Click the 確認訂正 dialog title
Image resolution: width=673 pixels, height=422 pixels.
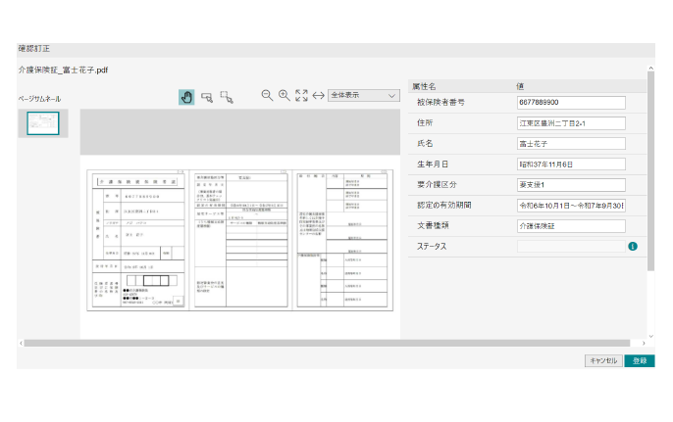click(x=34, y=48)
